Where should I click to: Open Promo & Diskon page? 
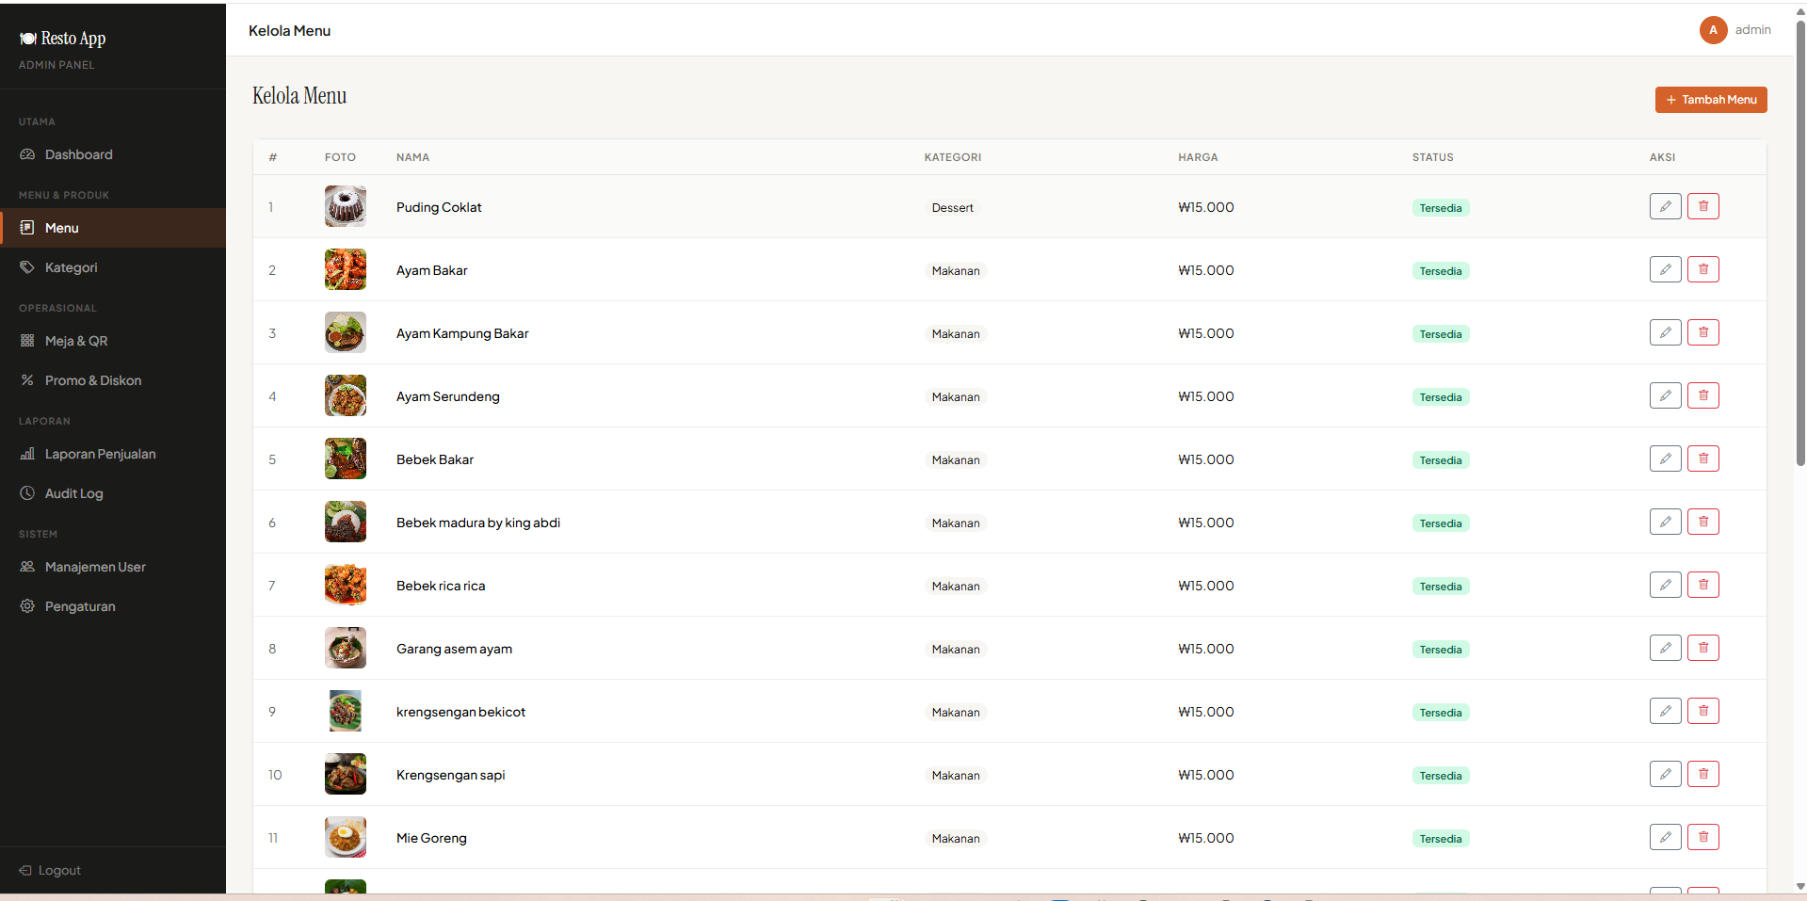[113, 380]
